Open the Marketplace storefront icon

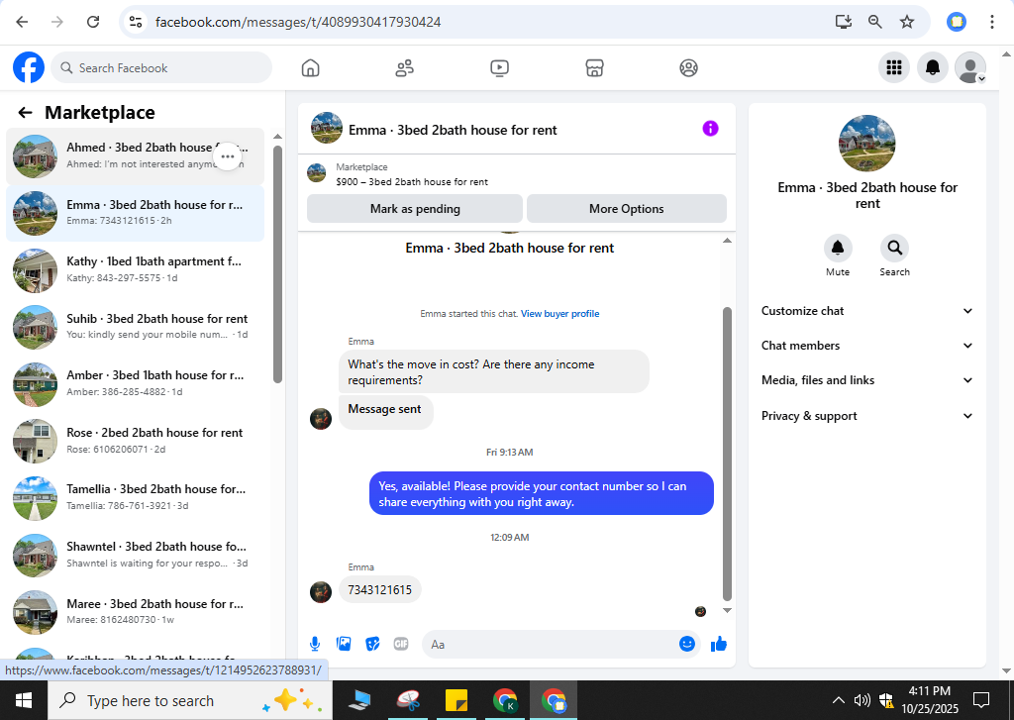[x=594, y=68]
